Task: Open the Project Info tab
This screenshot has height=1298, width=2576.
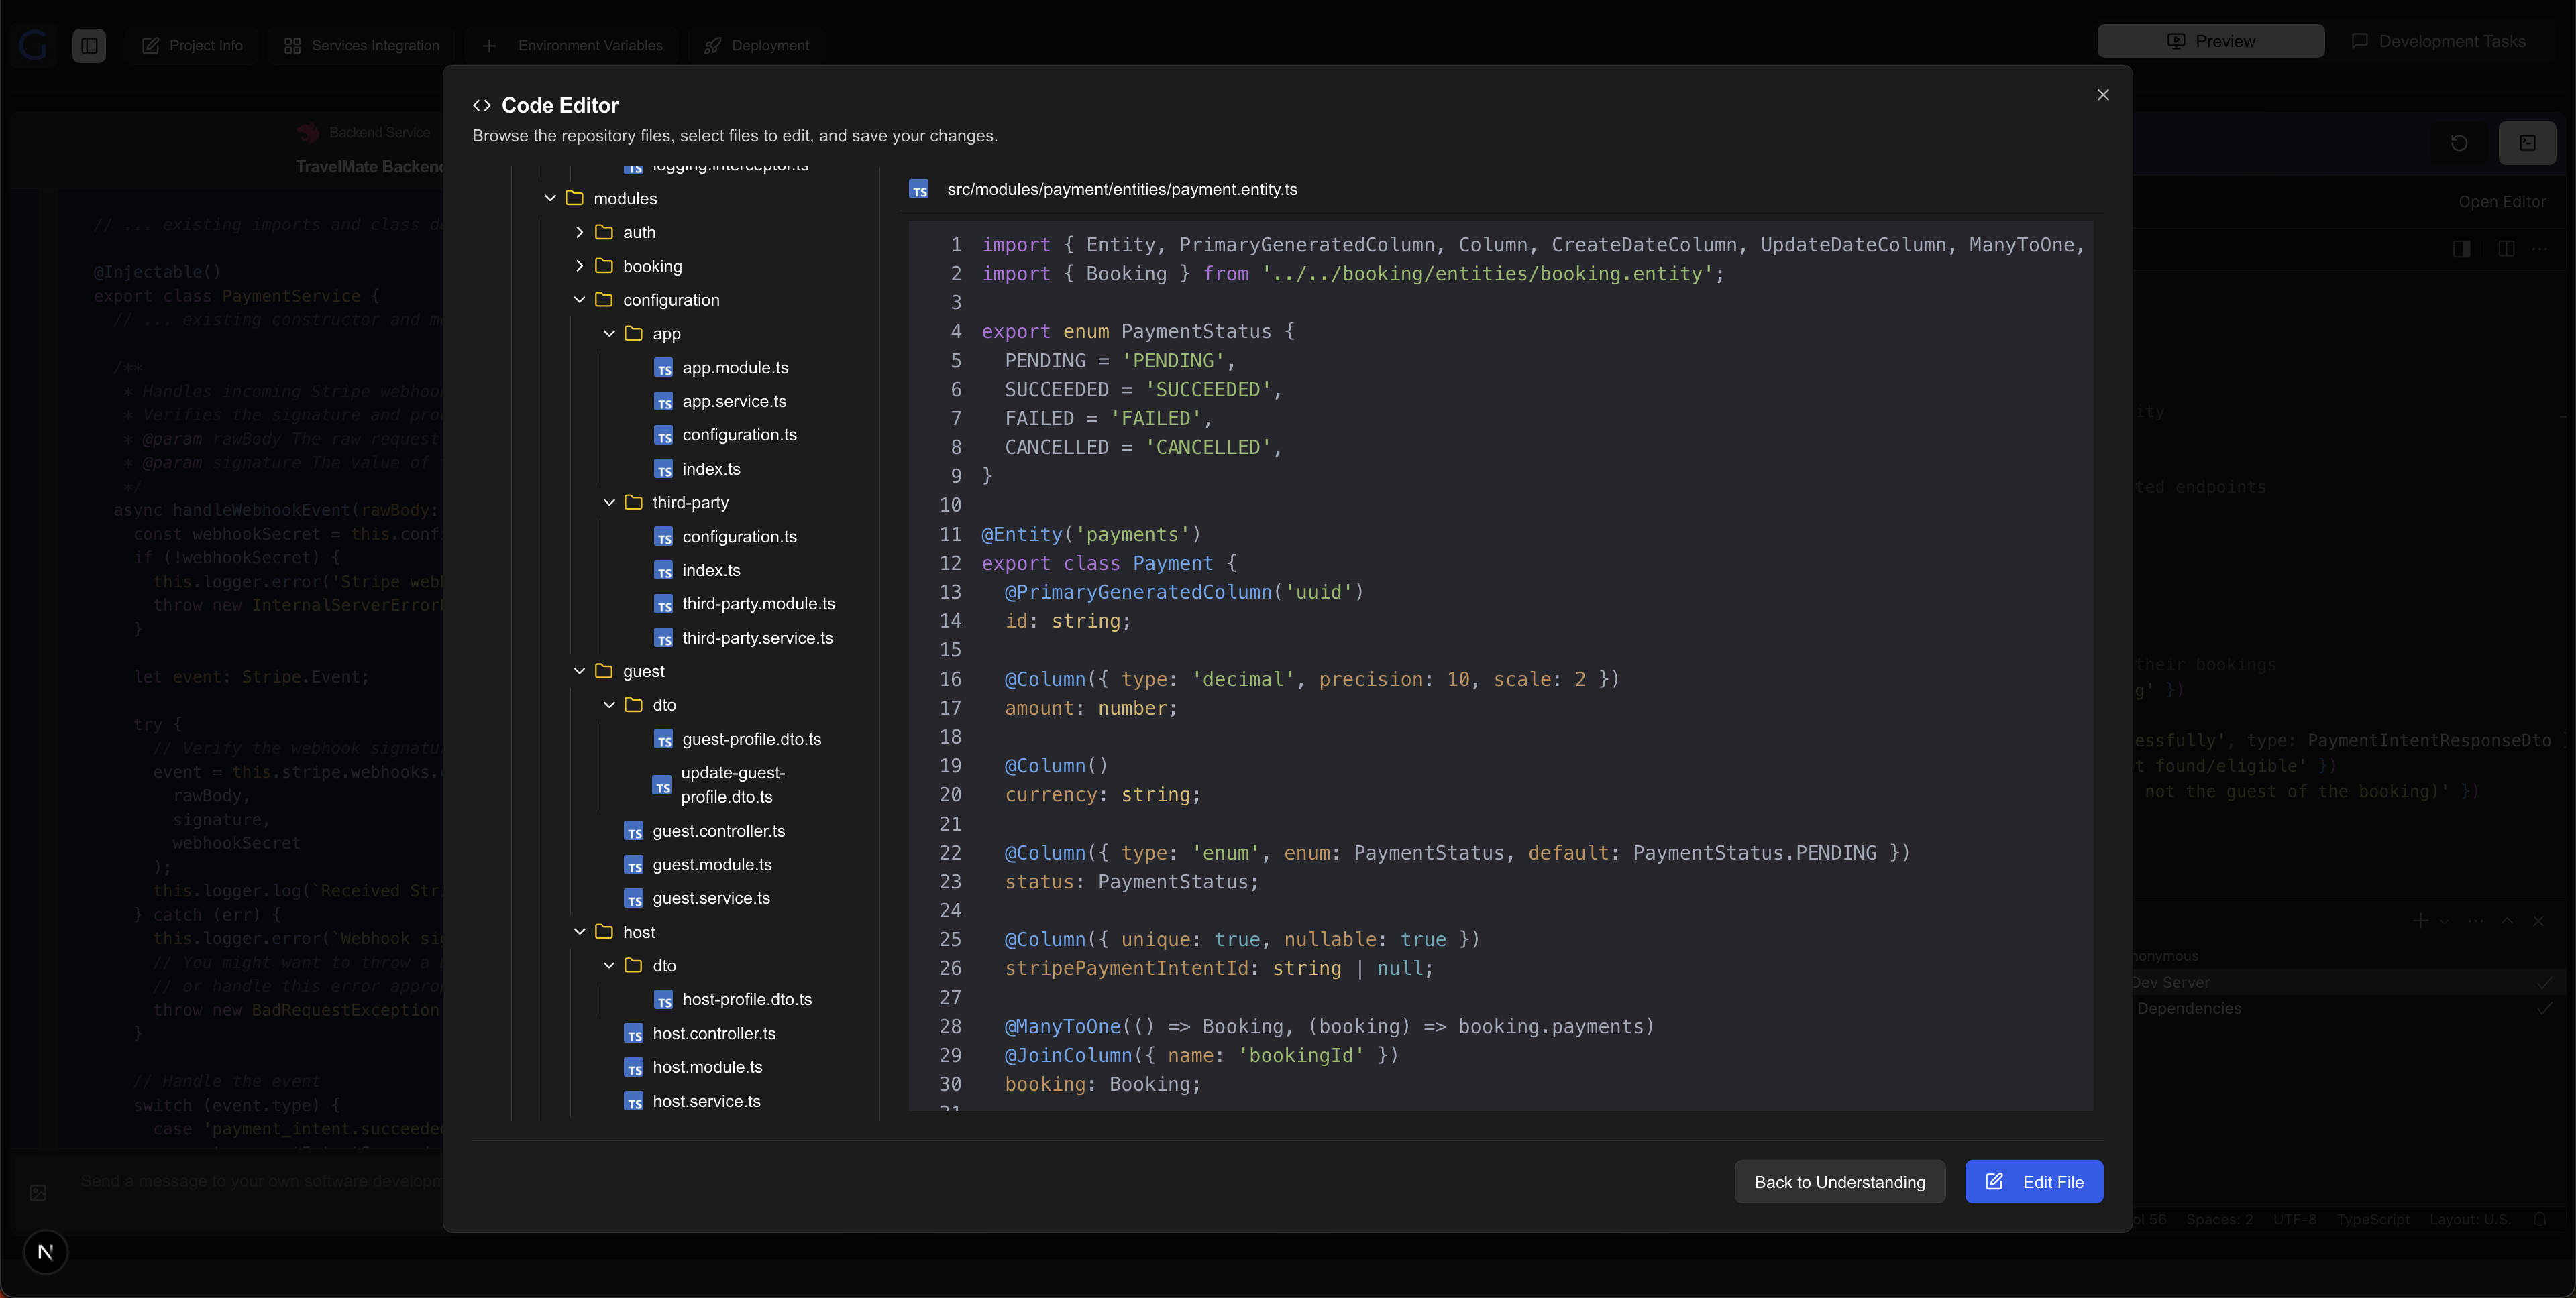Action: 192,45
